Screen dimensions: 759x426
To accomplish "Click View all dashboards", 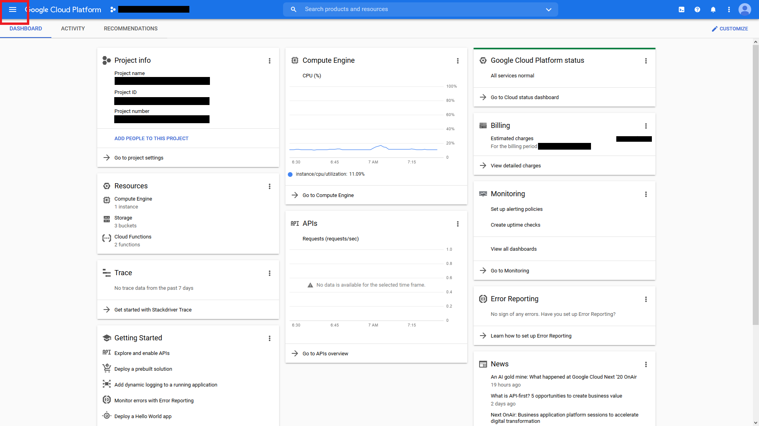I will pos(514,249).
